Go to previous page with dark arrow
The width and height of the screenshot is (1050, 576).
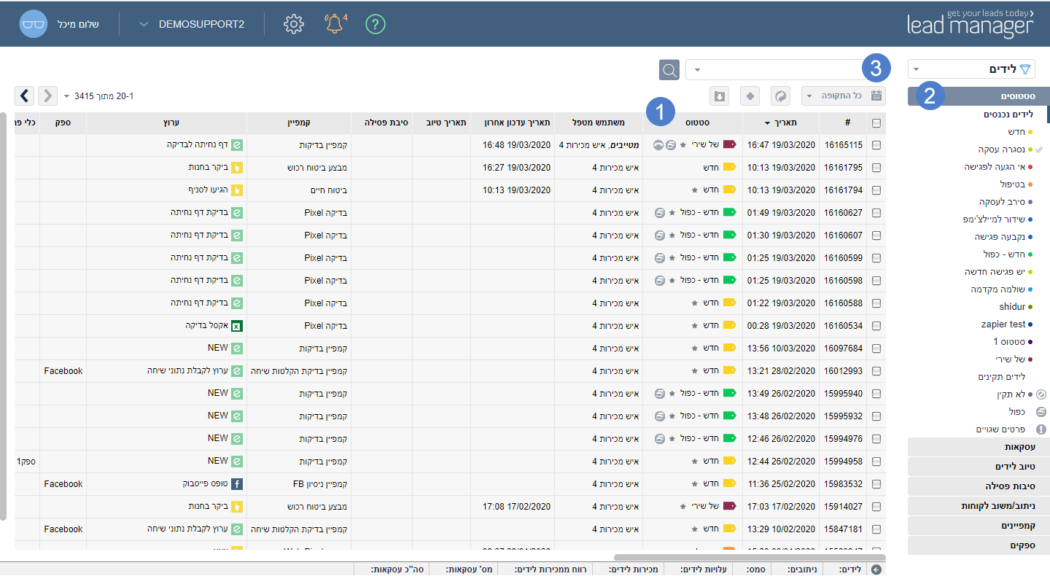coord(25,96)
